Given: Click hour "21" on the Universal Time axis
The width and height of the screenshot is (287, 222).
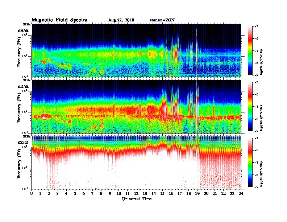Looking at the screenshot, I should coord(215,193).
